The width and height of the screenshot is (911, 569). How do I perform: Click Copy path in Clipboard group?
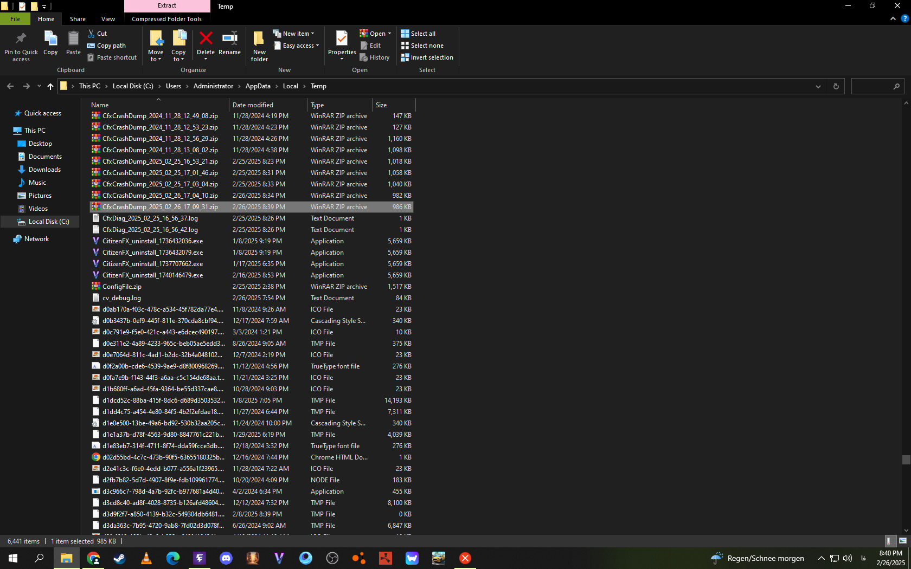[x=106, y=46]
